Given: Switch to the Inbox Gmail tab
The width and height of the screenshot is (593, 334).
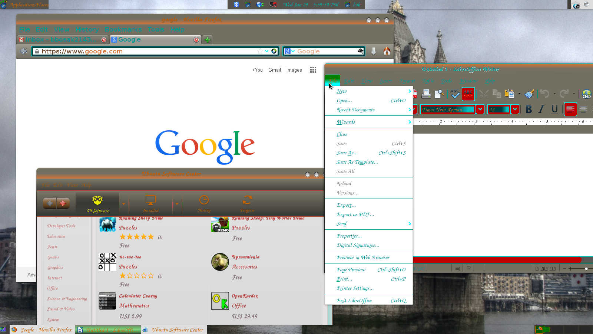Looking at the screenshot, I should 63,39.
